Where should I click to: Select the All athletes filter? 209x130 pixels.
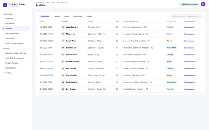tap(45, 16)
